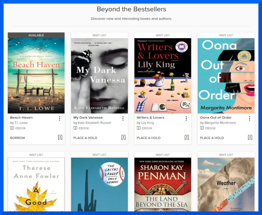Open the Beach Haven title link
The height and width of the screenshot is (215, 262).
pos(21,118)
